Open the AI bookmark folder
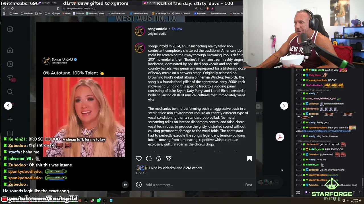 pos(47,13)
